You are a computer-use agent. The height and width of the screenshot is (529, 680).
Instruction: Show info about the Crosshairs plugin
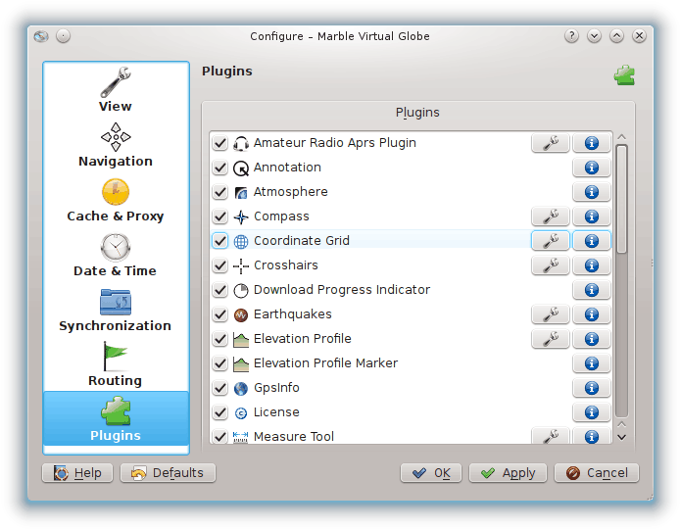tap(592, 265)
